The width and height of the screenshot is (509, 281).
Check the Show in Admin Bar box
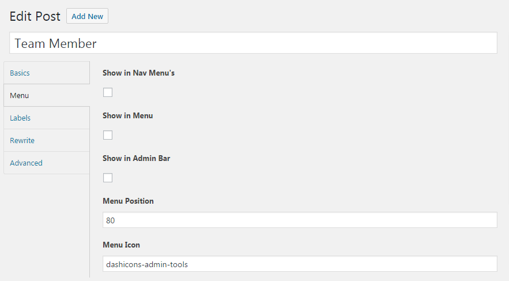(x=108, y=178)
